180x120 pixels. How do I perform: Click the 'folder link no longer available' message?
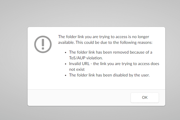click(105, 39)
